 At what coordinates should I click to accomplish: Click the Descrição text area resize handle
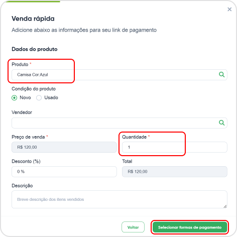[225, 206]
